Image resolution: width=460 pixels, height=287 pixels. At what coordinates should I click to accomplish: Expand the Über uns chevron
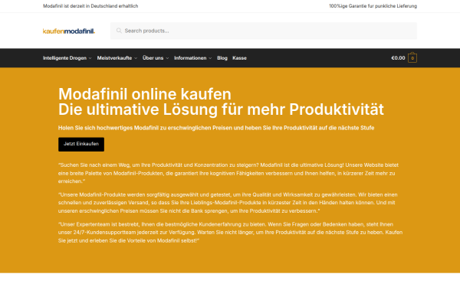(x=167, y=58)
